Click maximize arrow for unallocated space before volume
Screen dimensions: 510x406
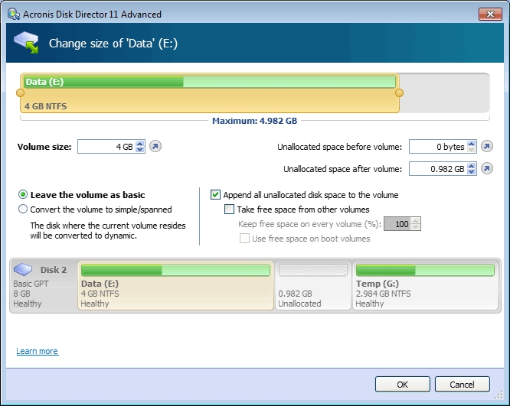pyautogui.click(x=487, y=147)
